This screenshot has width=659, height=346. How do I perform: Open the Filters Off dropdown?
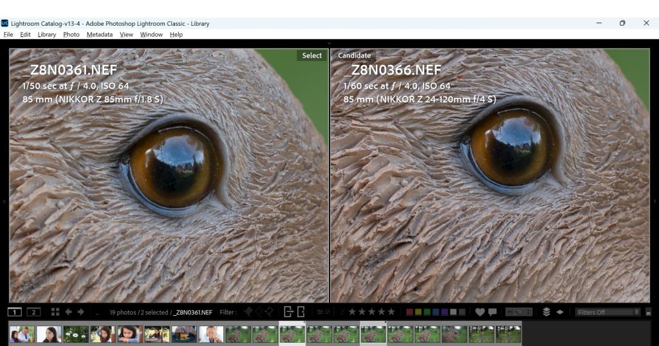(x=608, y=312)
